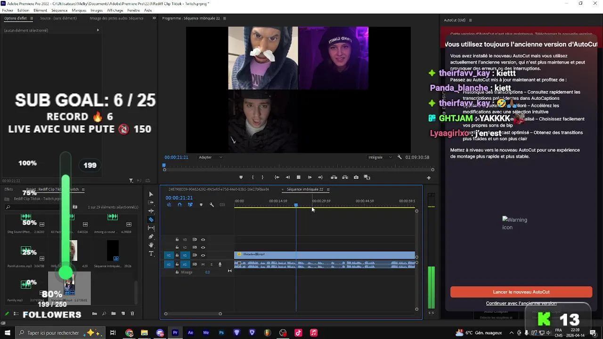The width and height of the screenshot is (603, 339).
Task: Go to In point in Program monitor
Action: 277,178
